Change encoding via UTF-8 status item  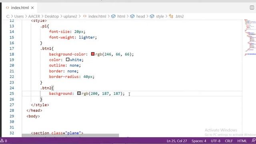click(x=216, y=141)
